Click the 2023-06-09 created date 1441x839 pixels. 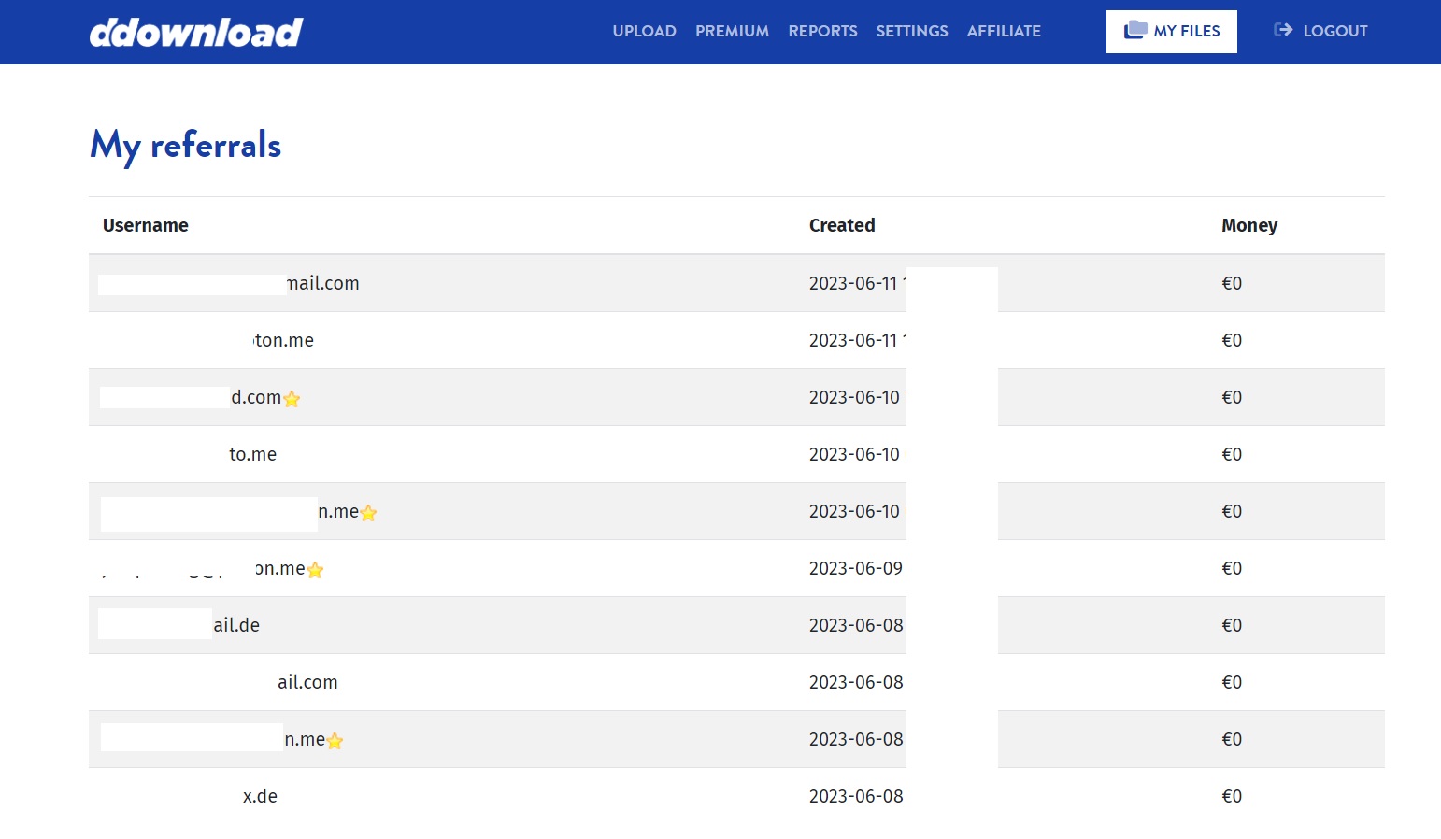click(856, 568)
